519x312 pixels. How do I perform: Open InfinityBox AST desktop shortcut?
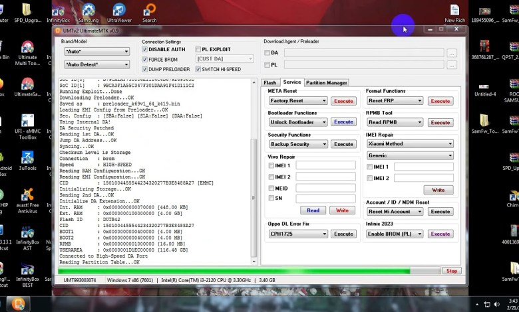click(x=27, y=238)
